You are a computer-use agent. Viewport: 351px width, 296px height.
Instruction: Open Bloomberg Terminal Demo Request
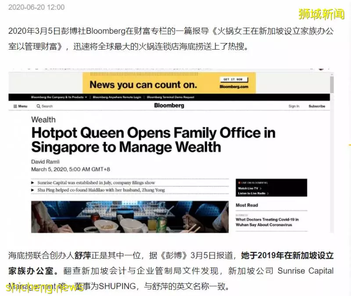(x=171, y=97)
